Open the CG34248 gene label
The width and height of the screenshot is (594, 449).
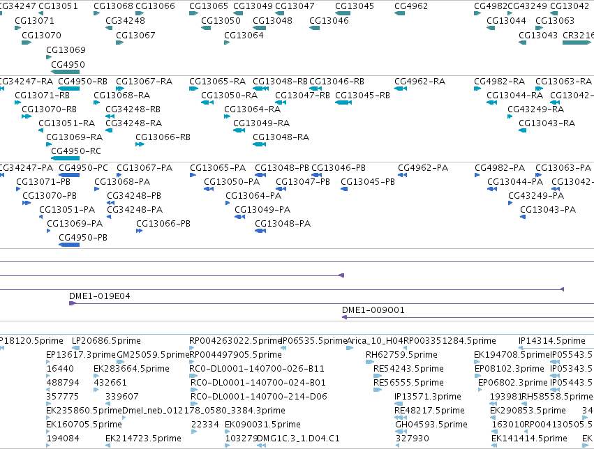coord(125,20)
